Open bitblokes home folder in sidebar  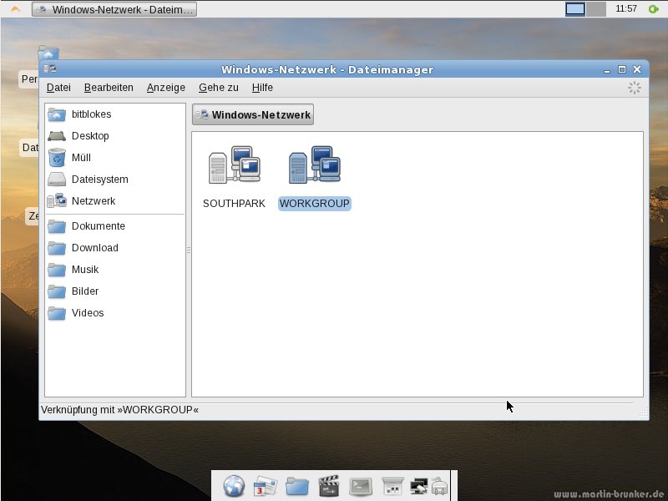click(x=115, y=114)
